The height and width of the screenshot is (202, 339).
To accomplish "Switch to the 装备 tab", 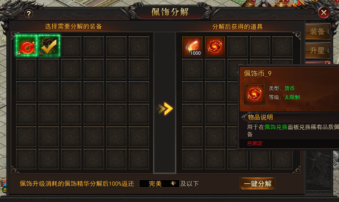I will [317, 31].
